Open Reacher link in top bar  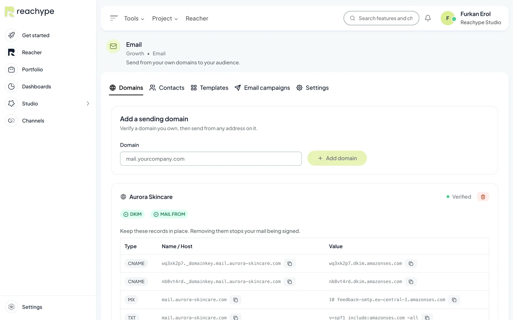[x=197, y=18]
